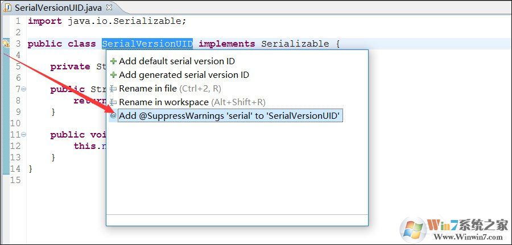Collapse the method folding marker at line 11

click(x=23, y=135)
